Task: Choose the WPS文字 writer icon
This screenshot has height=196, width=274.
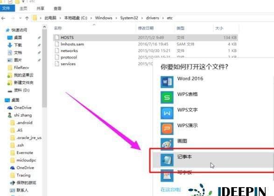Action: 167,113
